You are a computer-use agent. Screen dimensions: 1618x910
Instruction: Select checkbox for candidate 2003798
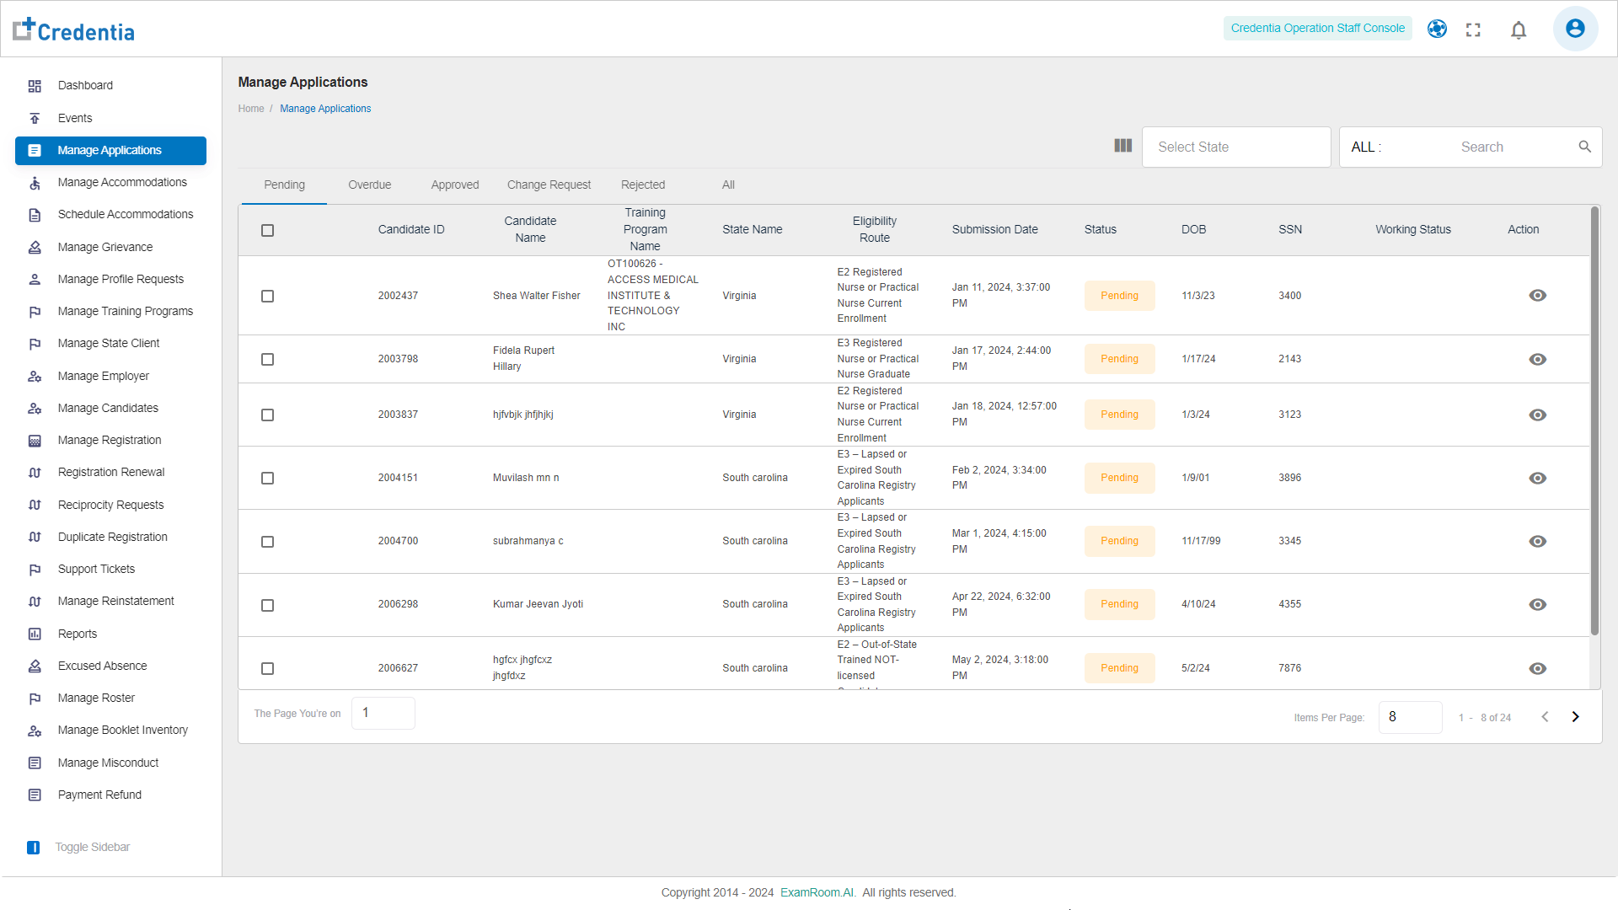[x=267, y=360]
